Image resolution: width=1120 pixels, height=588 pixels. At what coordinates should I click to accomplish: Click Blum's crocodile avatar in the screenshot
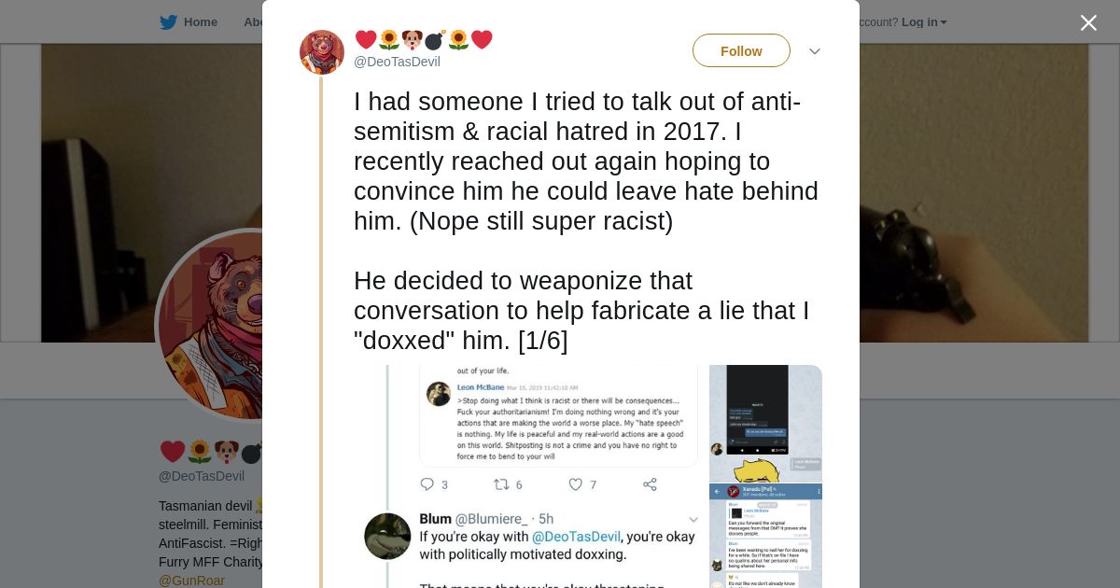click(x=387, y=536)
